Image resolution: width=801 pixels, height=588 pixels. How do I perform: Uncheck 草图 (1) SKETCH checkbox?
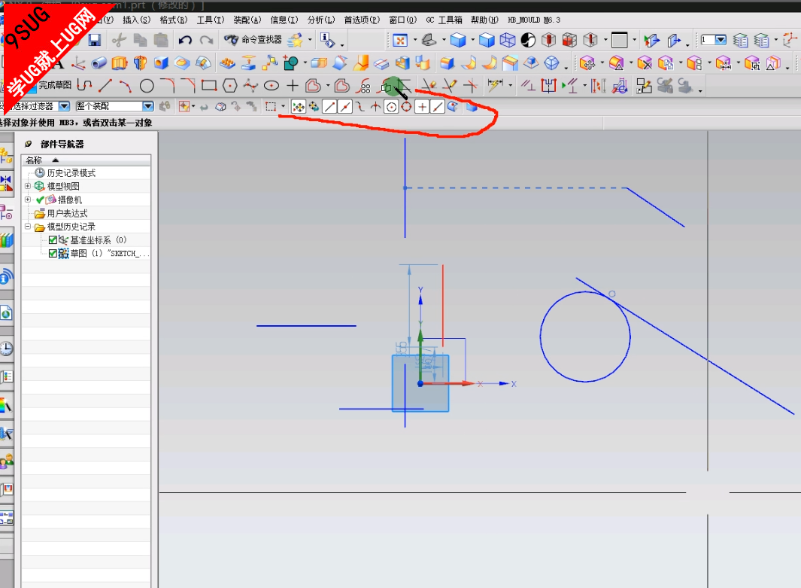point(53,253)
